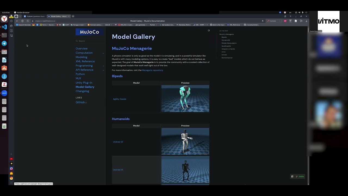Open the Unitree H1 model link

(118, 170)
